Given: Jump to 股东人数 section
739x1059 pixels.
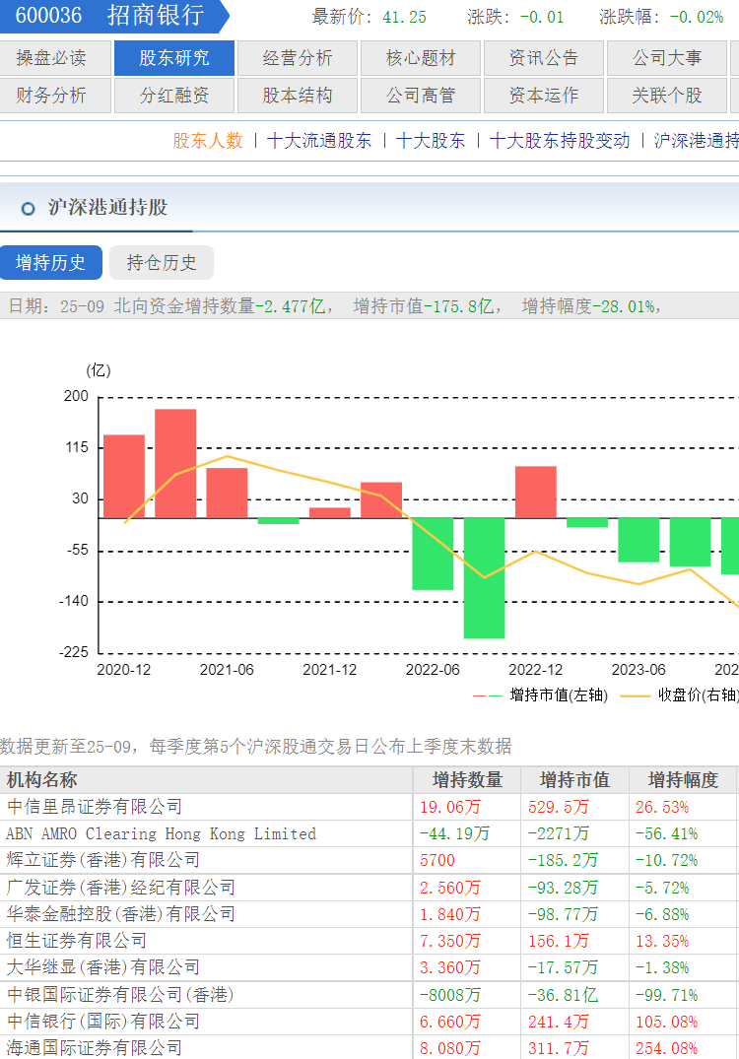Looking at the screenshot, I should [207, 141].
